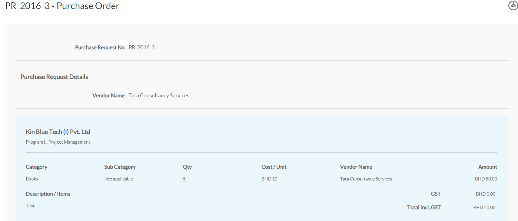
Task: Select the total value 'BHD 50.00' incl. GST
Action: tap(484, 208)
